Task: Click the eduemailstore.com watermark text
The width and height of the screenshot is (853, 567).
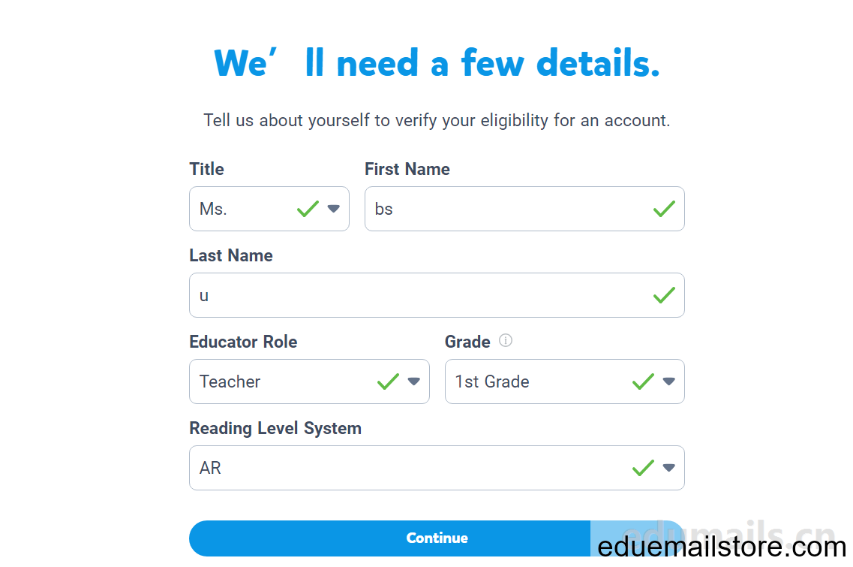Action: tap(722, 547)
